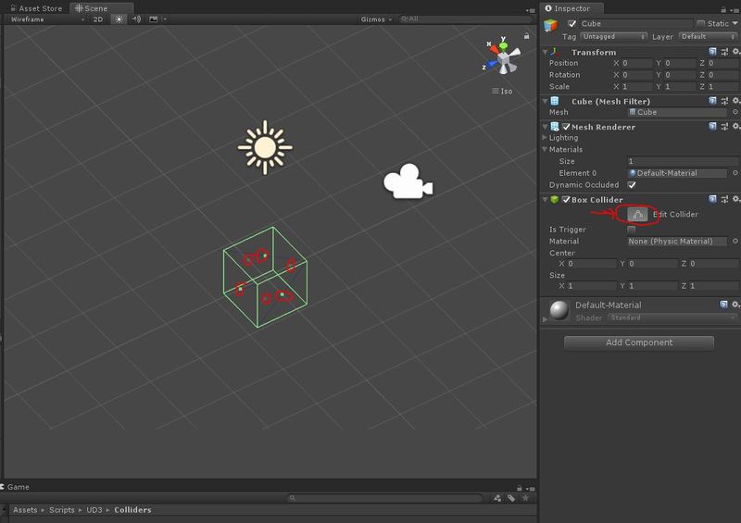Click search by label tag icon

point(511,498)
